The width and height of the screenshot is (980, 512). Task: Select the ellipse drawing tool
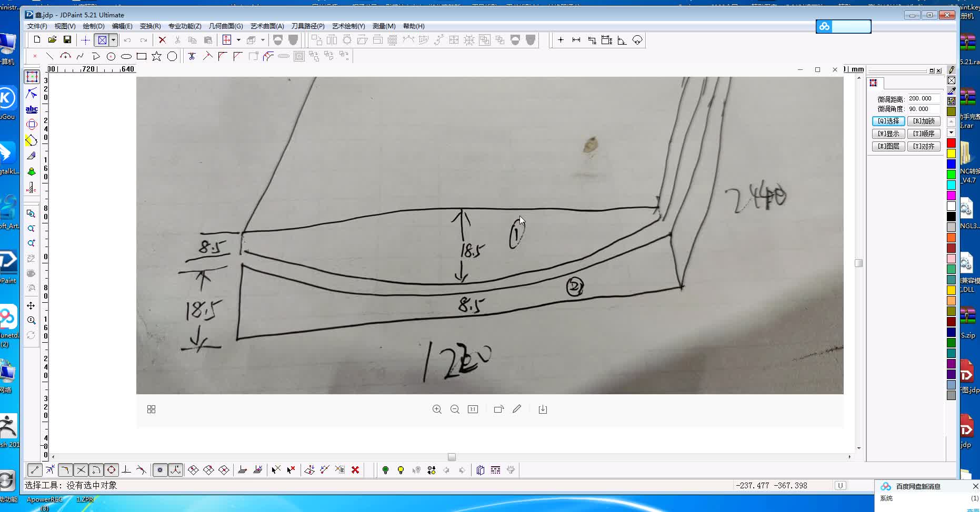[x=126, y=56]
